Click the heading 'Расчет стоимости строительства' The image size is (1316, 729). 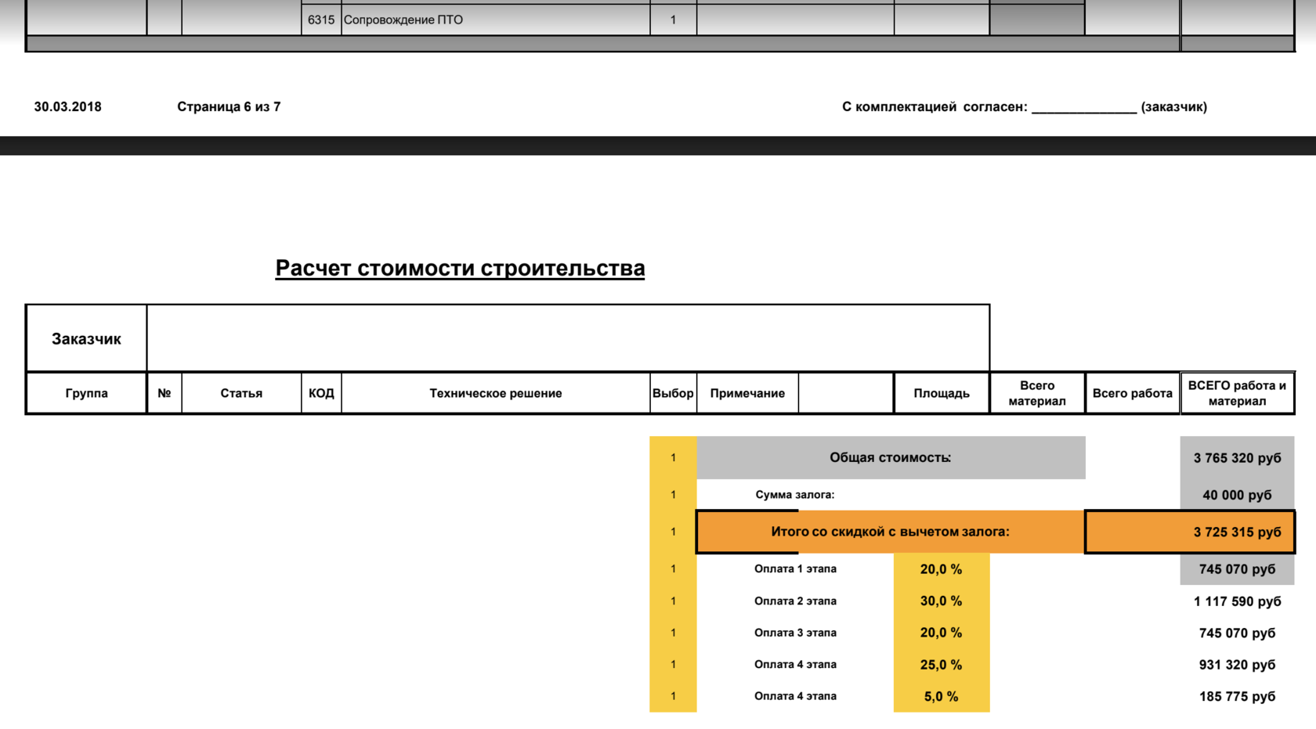tap(460, 268)
